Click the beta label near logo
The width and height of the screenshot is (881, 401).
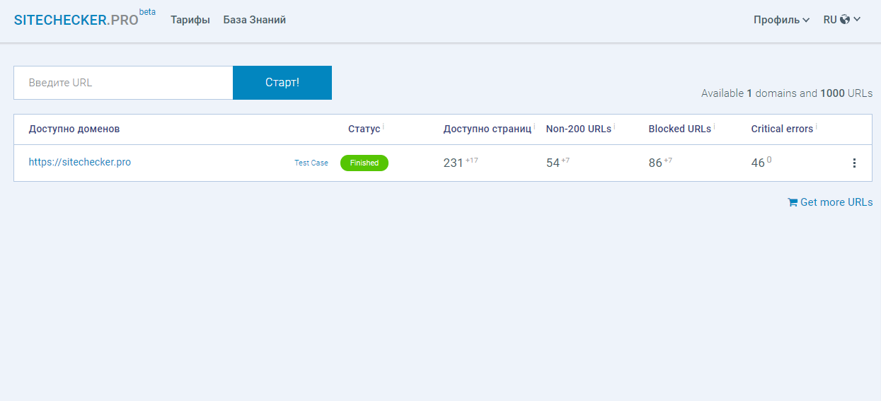147,12
